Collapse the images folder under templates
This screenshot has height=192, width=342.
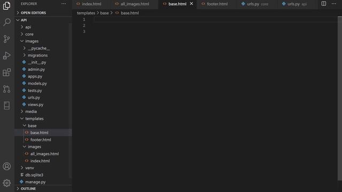click(x=43, y=147)
